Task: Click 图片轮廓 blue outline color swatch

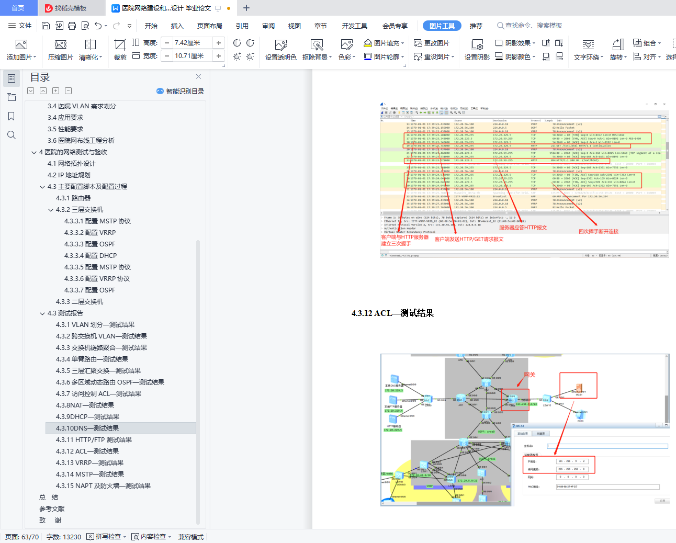Action: tap(368, 56)
